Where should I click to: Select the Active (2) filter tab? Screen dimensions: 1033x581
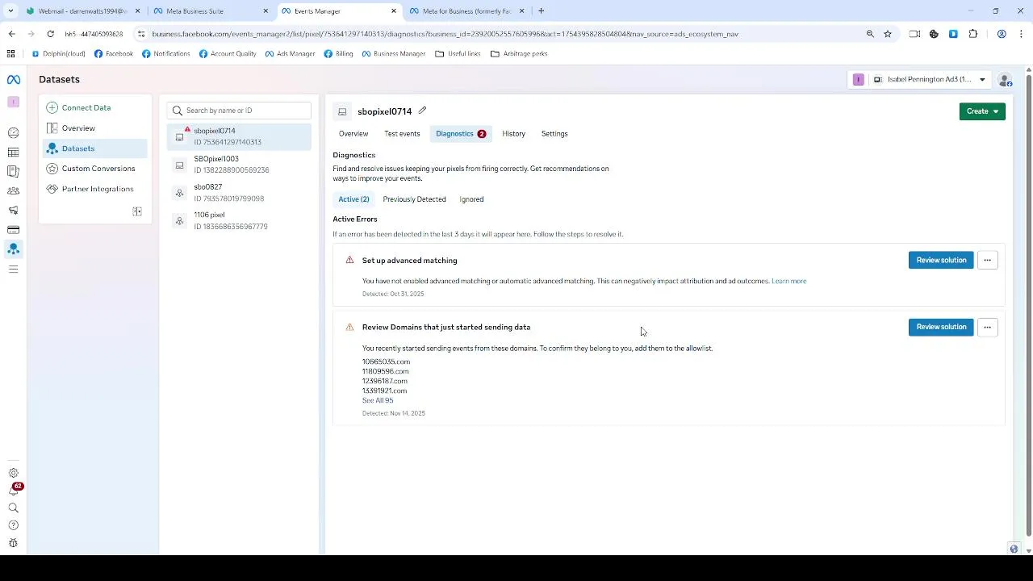pos(353,199)
